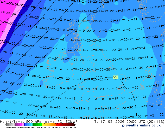The image size is (165, 128).
Task: Click the "(00+168)" forecast hour text
Action: (x=156, y=122)
